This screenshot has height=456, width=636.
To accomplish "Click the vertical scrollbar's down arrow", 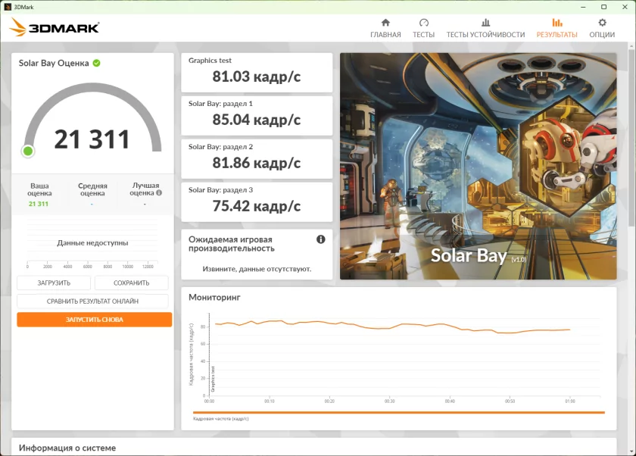I will [x=631, y=451].
